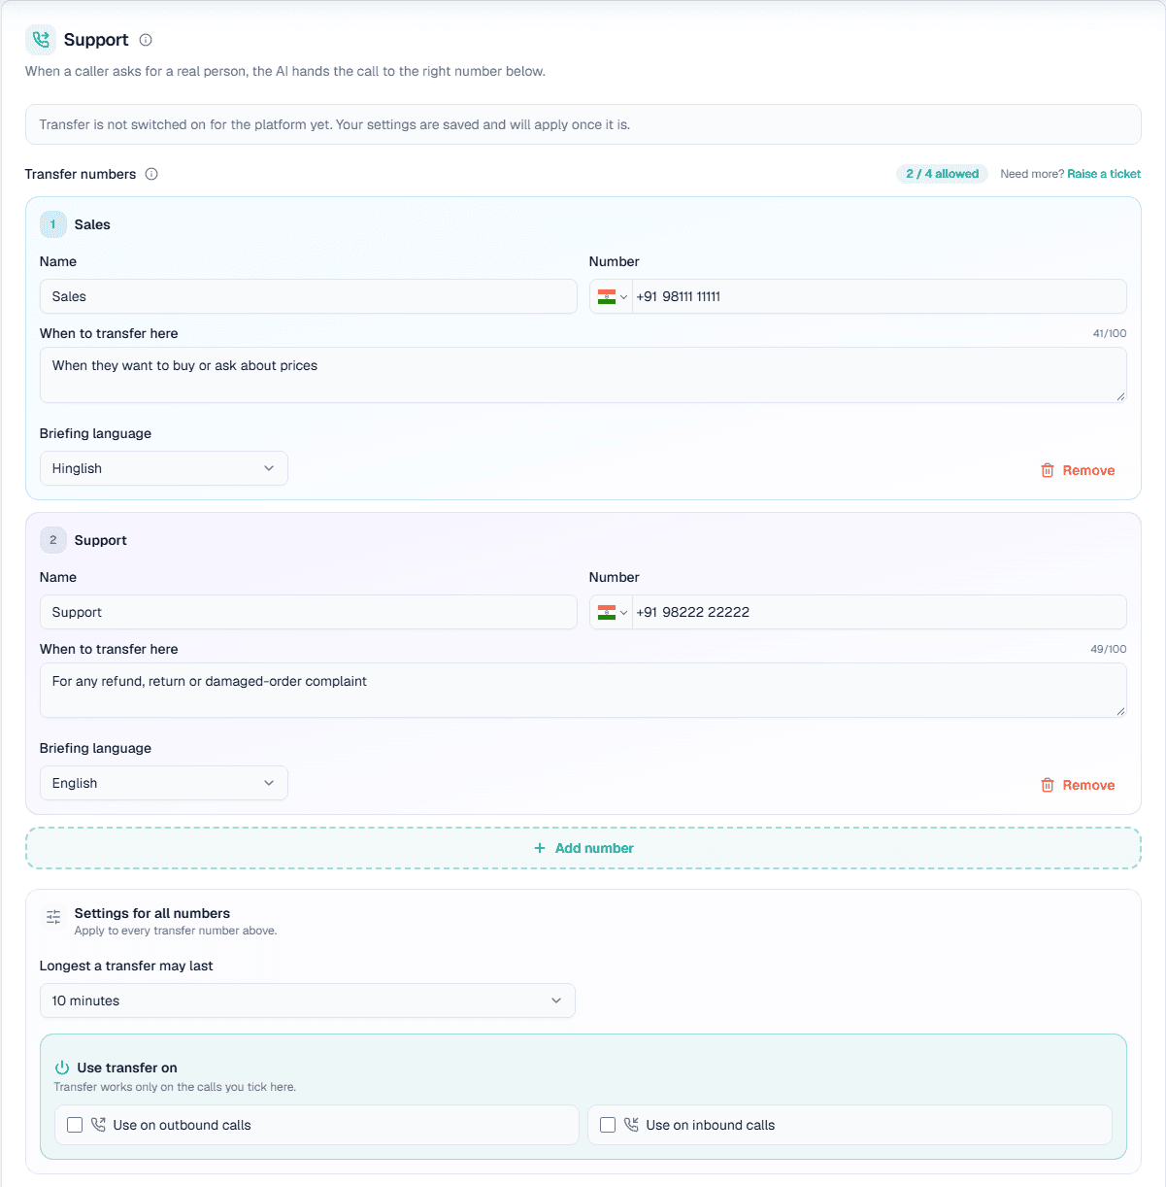Click Use on outbound calls label
Viewport: 1166px width, 1187px height.
(x=183, y=1125)
